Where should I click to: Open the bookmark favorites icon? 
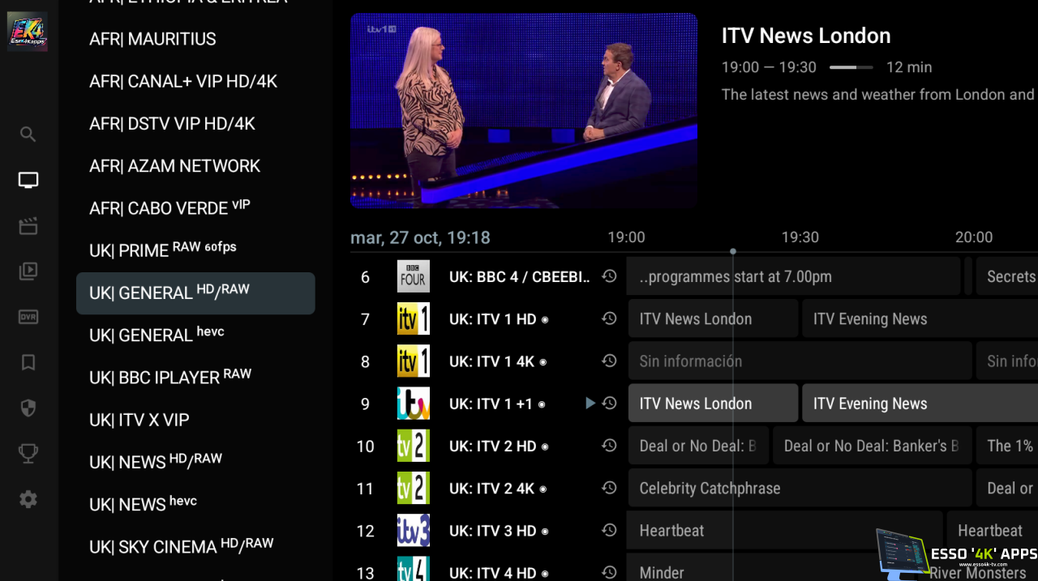(28, 362)
